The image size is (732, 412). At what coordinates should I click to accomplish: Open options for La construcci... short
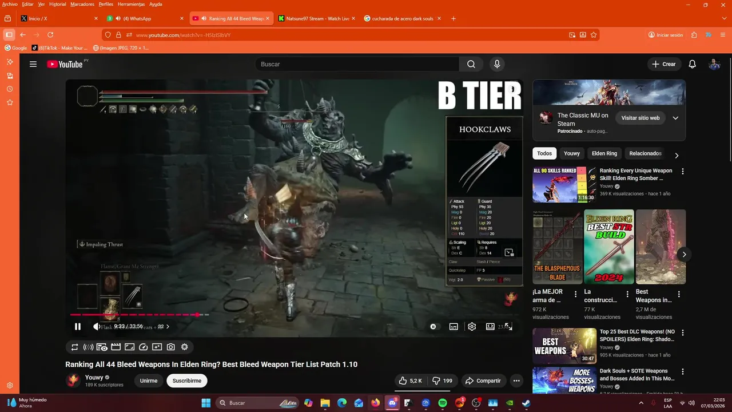pyautogui.click(x=627, y=294)
